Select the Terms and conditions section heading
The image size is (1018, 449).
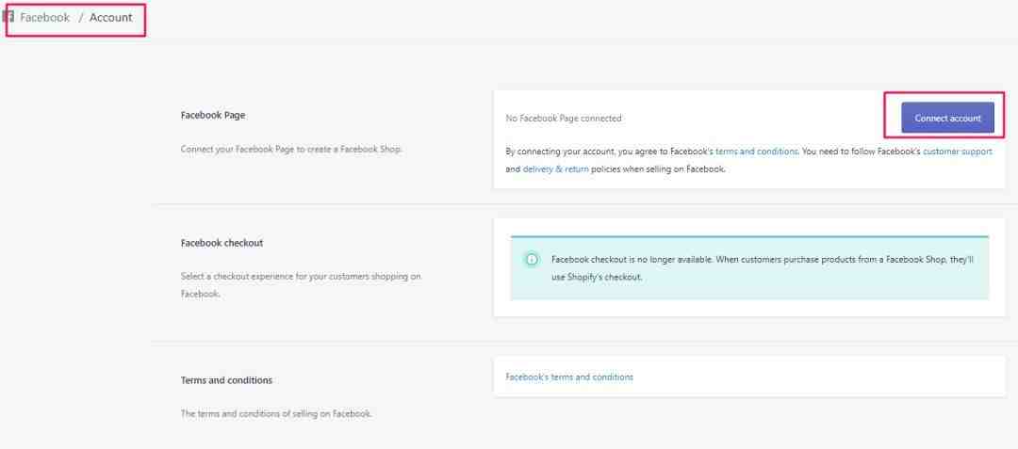(x=226, y=380)
